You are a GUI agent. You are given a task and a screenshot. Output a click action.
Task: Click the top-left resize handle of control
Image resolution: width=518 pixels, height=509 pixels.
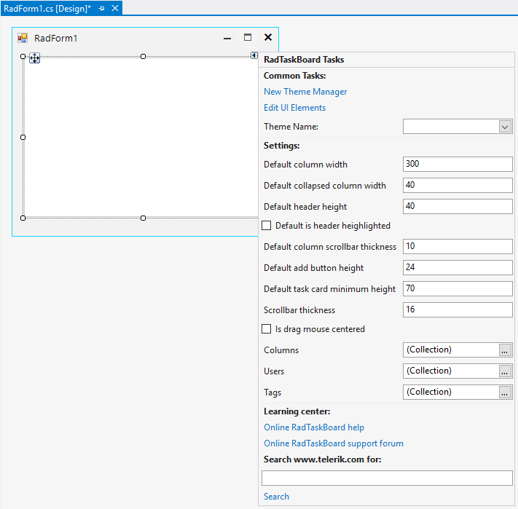23,57
